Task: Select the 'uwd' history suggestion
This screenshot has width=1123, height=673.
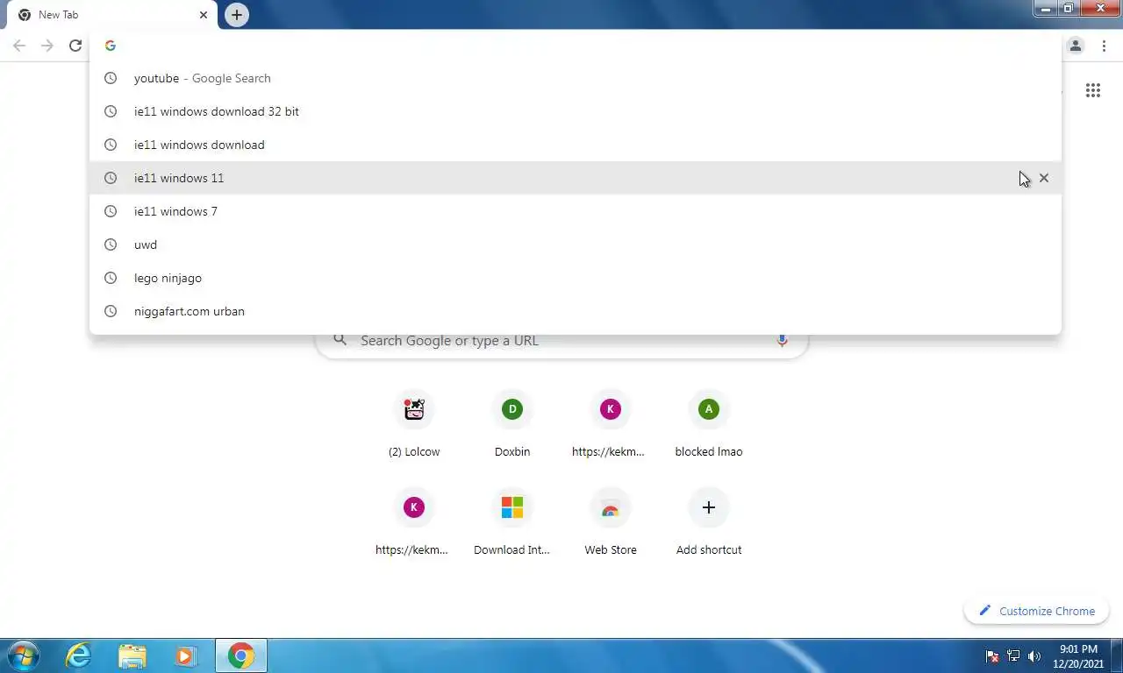Action: click(576, 244)
